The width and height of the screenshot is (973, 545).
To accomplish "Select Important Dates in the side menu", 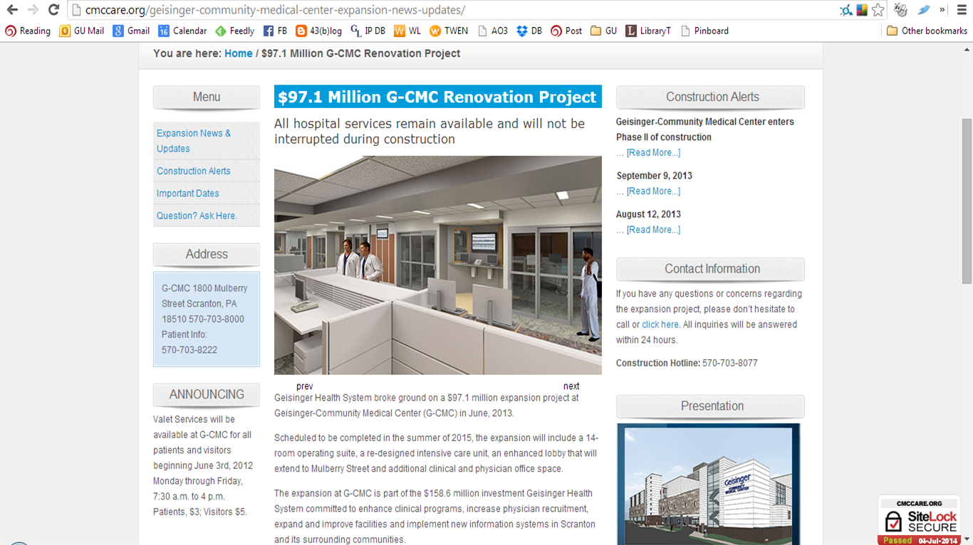I will pos(187,194).
